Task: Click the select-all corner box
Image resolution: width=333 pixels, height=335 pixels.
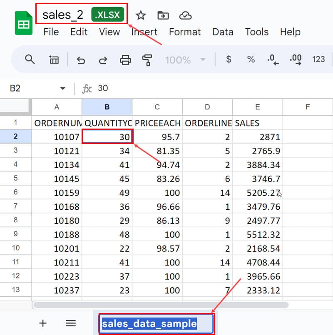Action: (15, 107)
